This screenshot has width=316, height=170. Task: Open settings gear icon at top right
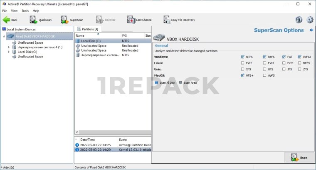[310, 20]
